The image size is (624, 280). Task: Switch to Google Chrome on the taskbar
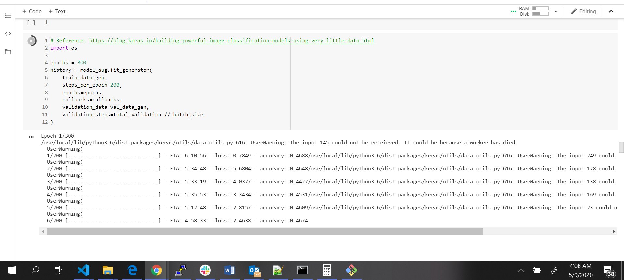coord(156,270)
